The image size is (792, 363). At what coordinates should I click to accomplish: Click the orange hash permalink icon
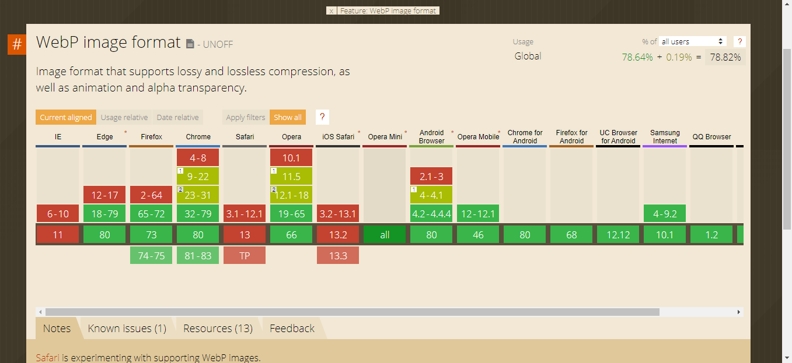click(x=17, y=45)
